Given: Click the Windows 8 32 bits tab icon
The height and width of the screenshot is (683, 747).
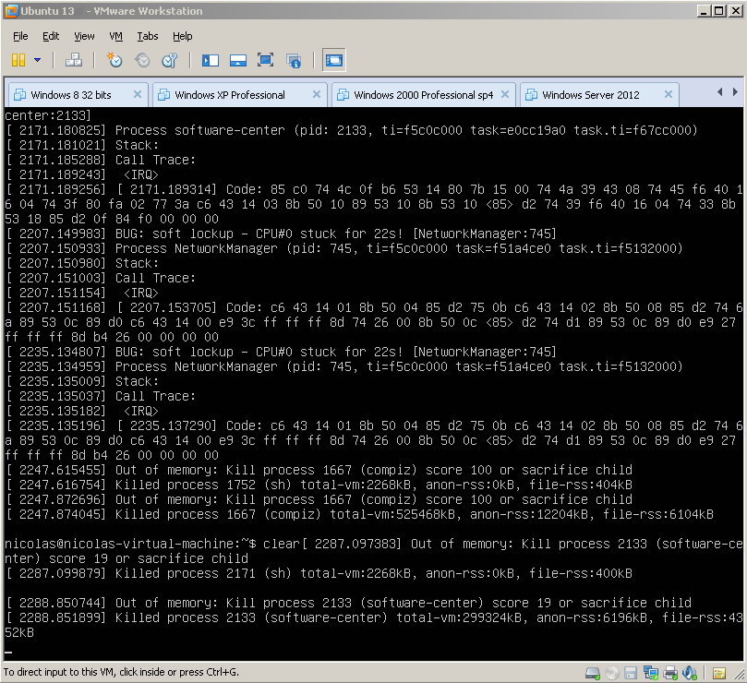Looking at the screenshot, I should tap(19, 95).
